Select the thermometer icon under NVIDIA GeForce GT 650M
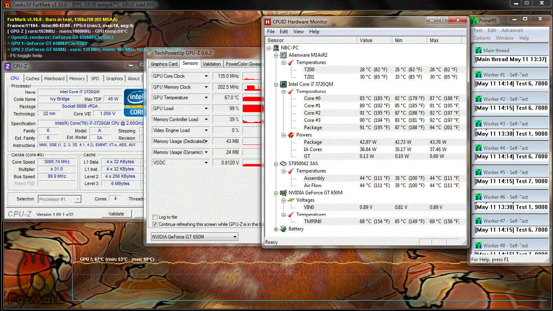This screenshot has height=311, width=553. [291, 215]
